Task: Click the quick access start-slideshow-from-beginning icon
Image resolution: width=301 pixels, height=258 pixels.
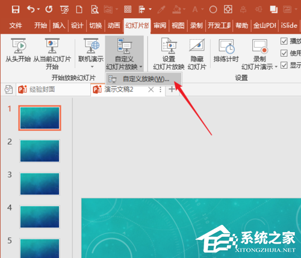Action: click(x=64, y=10)
